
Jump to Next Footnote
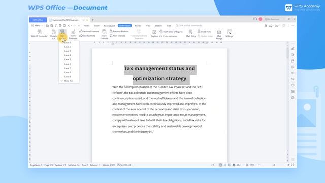87,36
